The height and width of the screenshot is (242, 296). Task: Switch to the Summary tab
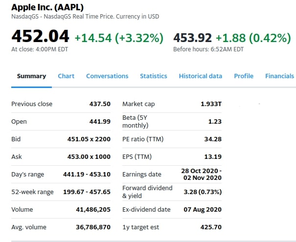[31, 76]
